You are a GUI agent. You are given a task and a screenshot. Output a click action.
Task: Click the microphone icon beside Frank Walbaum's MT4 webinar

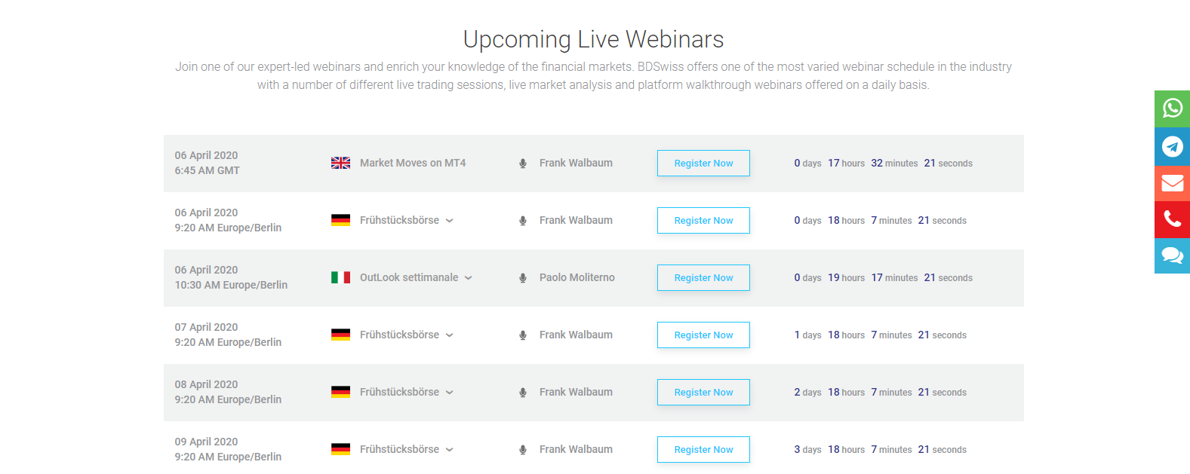(522, 163)
